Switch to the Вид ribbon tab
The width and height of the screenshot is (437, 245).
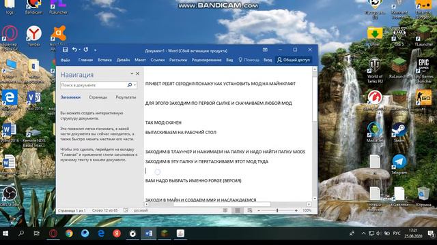[x=229, y=60]
